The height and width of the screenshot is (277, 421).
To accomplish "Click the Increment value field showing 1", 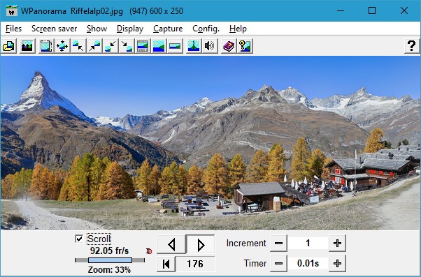I will 308,243.
